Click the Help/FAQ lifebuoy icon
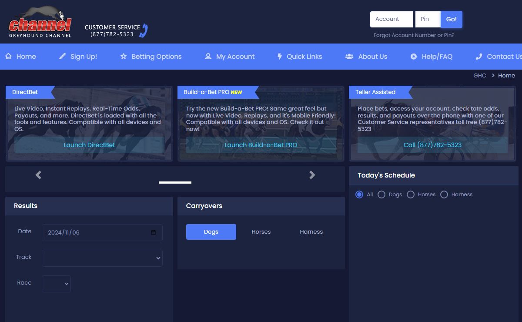The height and width of the screenshot is (322, 522). [x=414, y=57]
